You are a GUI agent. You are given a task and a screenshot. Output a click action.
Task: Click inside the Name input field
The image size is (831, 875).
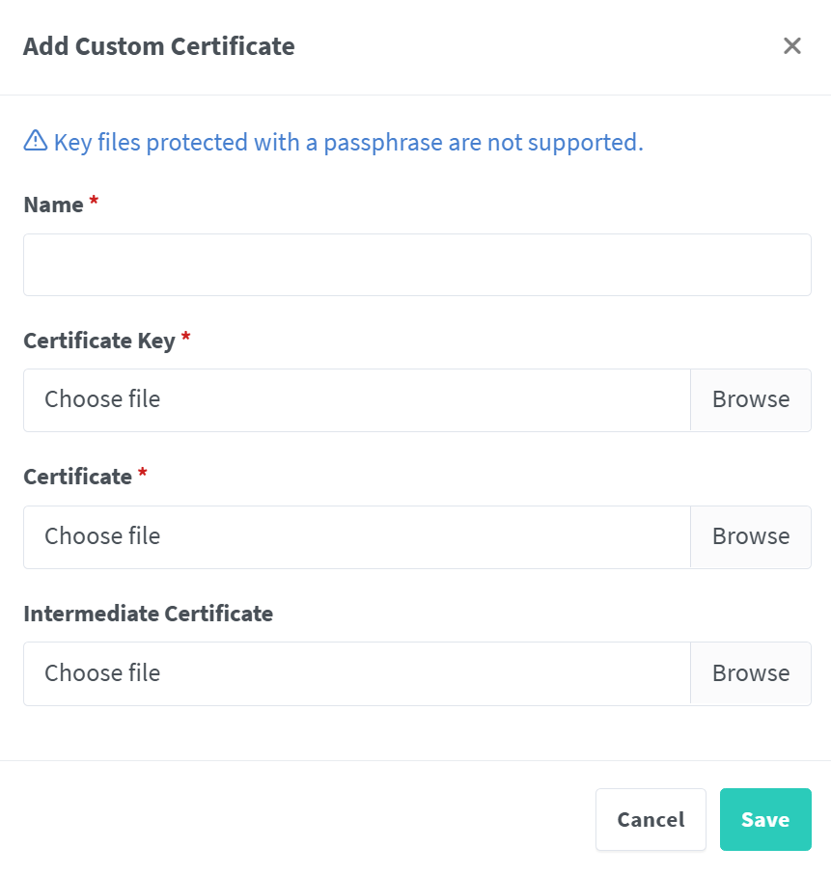[x=415, y=264]
